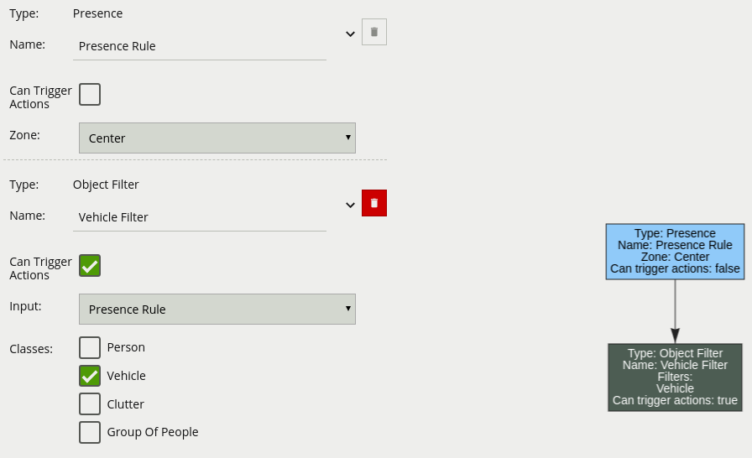The width and height of the screenshot is (752, 458).
Task: Check the Group Of People checkbox
Action: (x=90, y=432)
